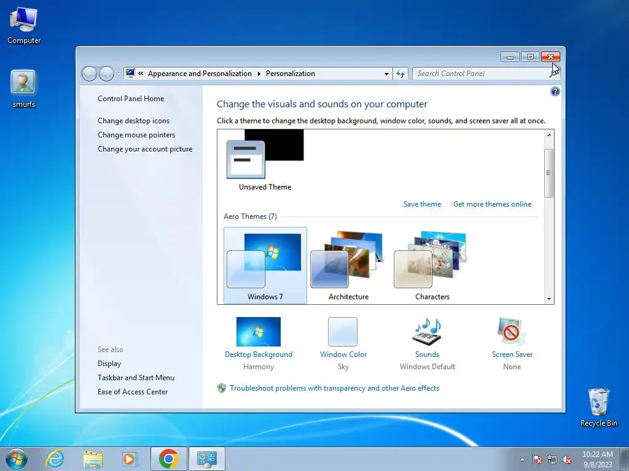Screen dimensions: 629x471
Task: Click the theme list scrollbar thumb
Action: (x=549, y=173)
